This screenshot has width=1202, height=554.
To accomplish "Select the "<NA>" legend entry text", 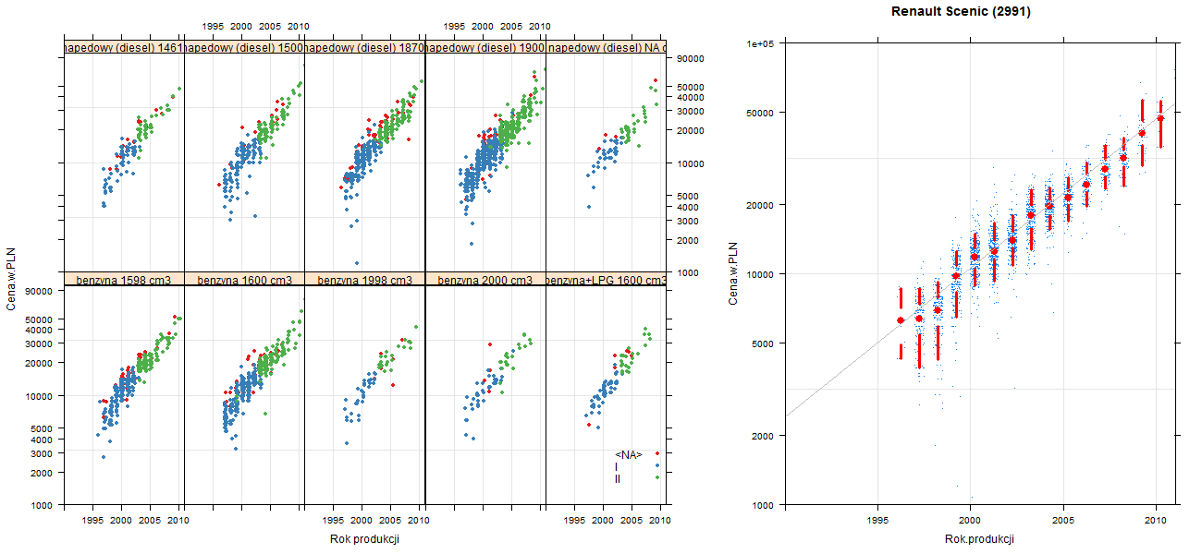I will pos(629,454).
